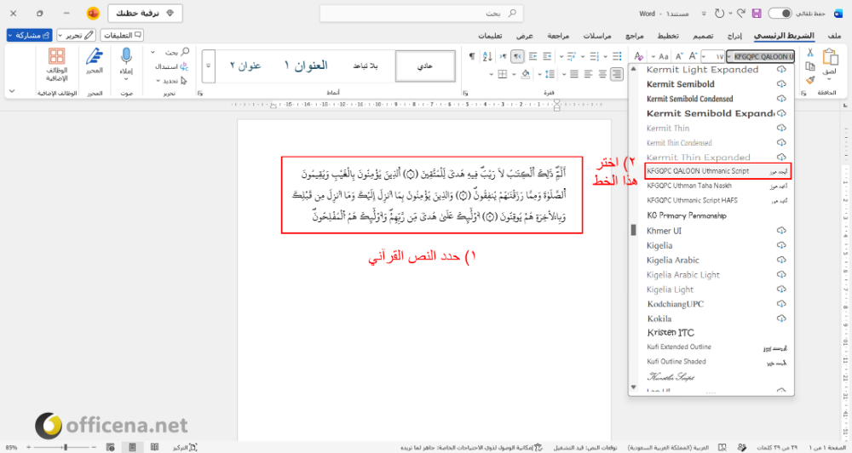Screen dimensions: 852x453
Task: Select KFGQPC Uthman Taha Naskh font
Action: pyautogui.click(x=717, y=186)
